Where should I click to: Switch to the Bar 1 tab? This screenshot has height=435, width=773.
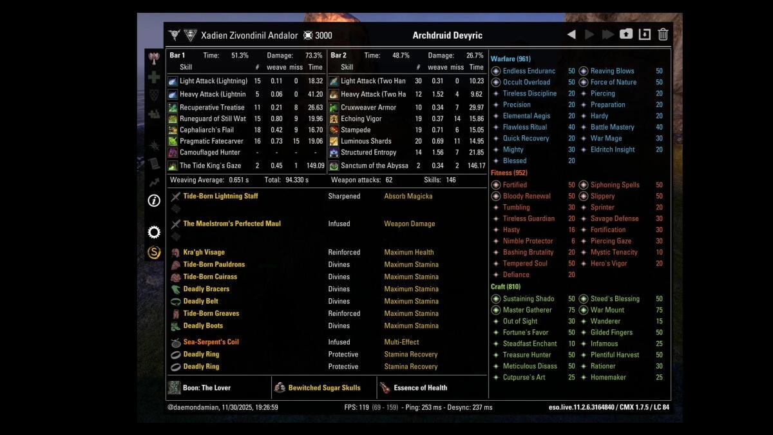click(177, 55)
